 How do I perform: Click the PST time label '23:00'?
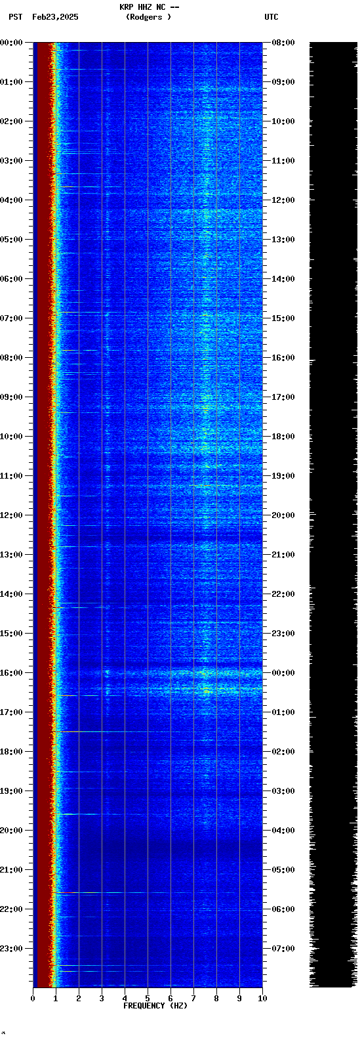click(11, 949)
